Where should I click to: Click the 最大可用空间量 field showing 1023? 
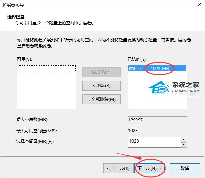coord(157,131)
